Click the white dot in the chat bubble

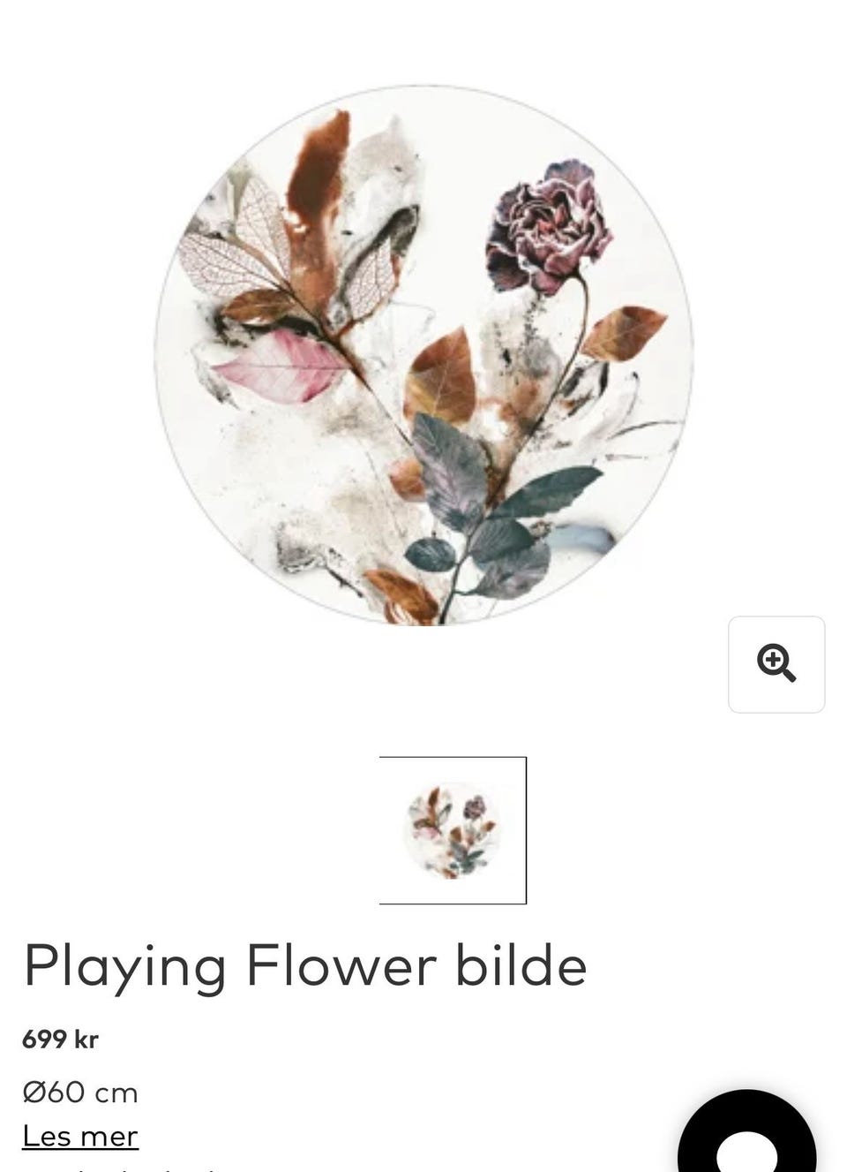click(746, 1152)
